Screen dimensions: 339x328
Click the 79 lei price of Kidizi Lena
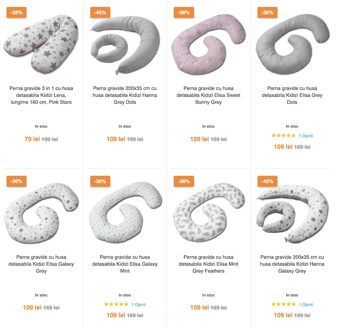point(32,139)
